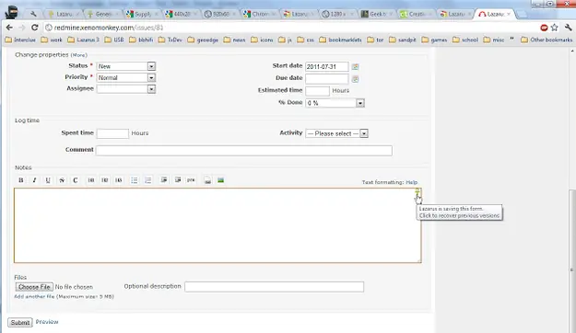Screen dimensions: 576x333
Task: Insert unordered bullet list
Action: (134, 180)
